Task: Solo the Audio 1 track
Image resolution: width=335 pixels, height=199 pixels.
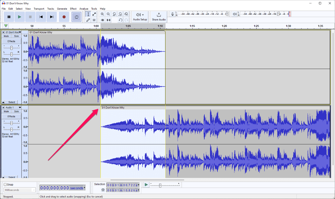Action: pyautogui.click(x=16, y=111)
